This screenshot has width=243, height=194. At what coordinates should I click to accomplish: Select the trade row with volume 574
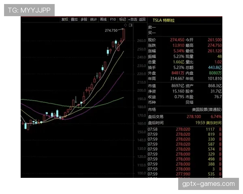185,149
